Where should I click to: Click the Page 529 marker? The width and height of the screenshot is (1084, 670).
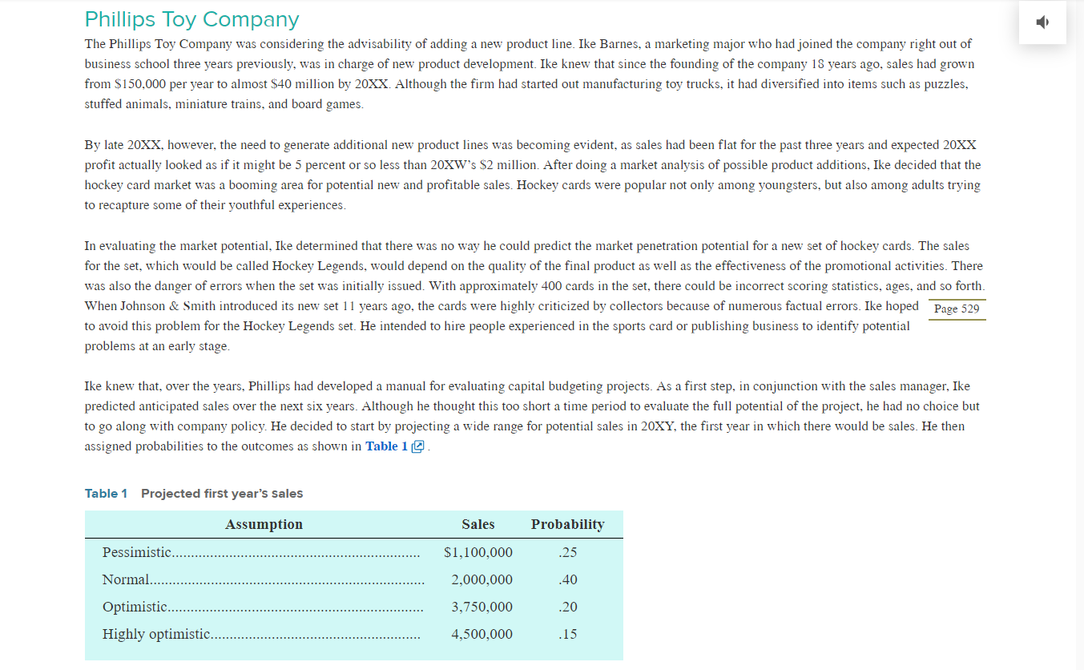click(x=956, y=309)
